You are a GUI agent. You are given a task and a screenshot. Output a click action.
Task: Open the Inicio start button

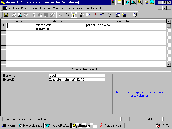point(8,126)
